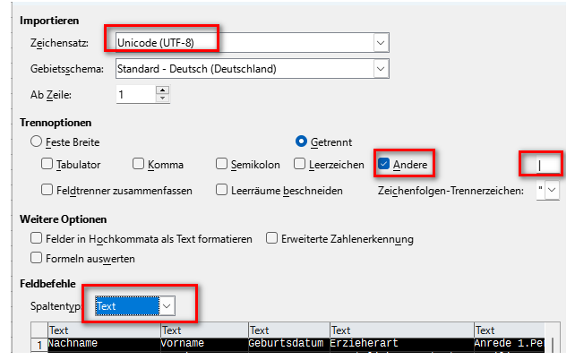The width and height of the screenshot is (575, 360).
Task: Enable Felder in Hochkommata als Text formatieren
Action: pos(37,239)
